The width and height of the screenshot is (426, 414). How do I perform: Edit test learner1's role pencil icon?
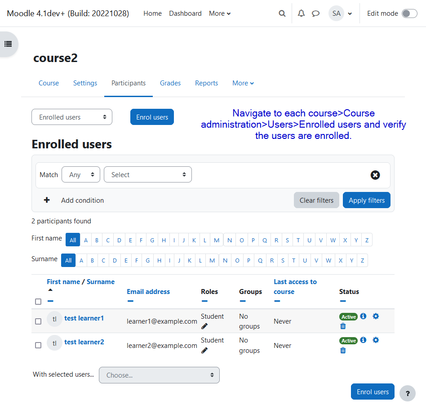coord(204,326)
